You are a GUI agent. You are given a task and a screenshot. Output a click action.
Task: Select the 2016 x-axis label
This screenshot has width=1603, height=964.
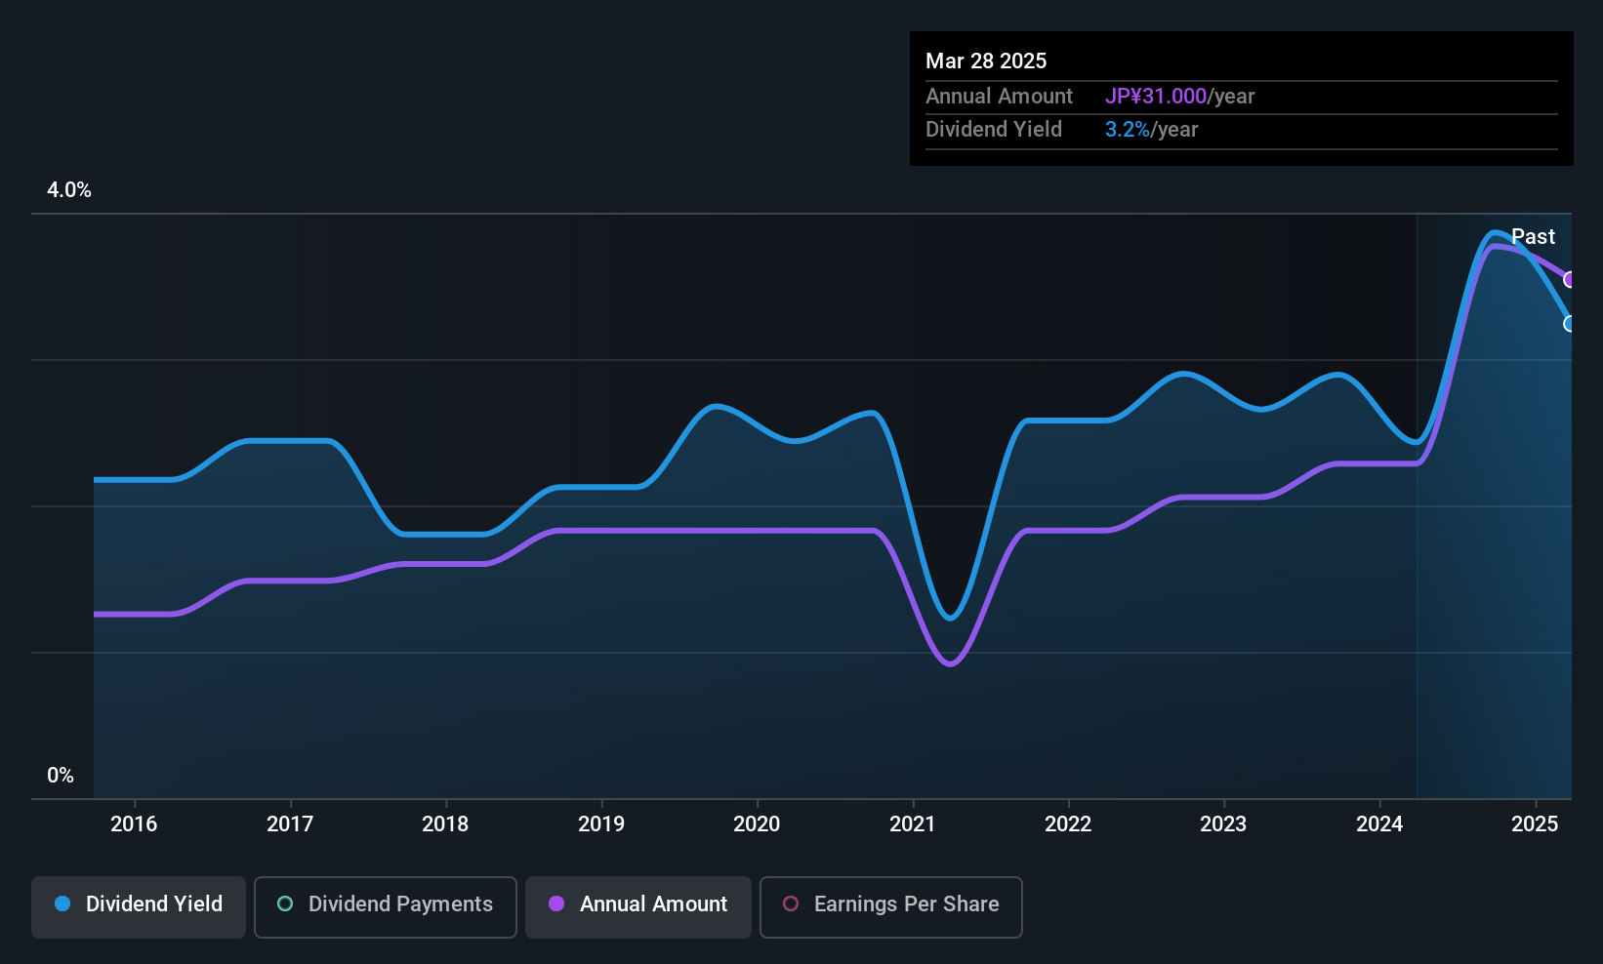pyautogui.click(x=134, y=824)
